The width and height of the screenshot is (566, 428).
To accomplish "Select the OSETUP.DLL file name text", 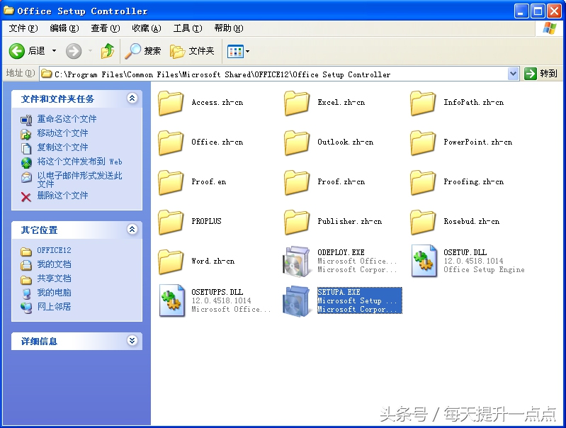I will pyautogui.click(x=465, y=252).
